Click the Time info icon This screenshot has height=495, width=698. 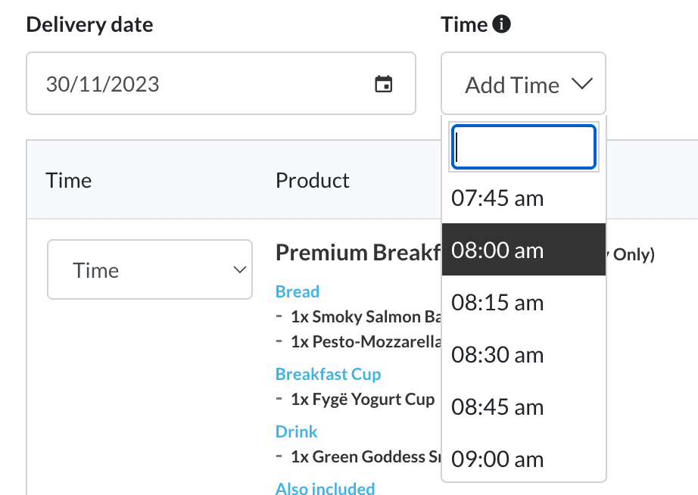(x=501, y=25)
